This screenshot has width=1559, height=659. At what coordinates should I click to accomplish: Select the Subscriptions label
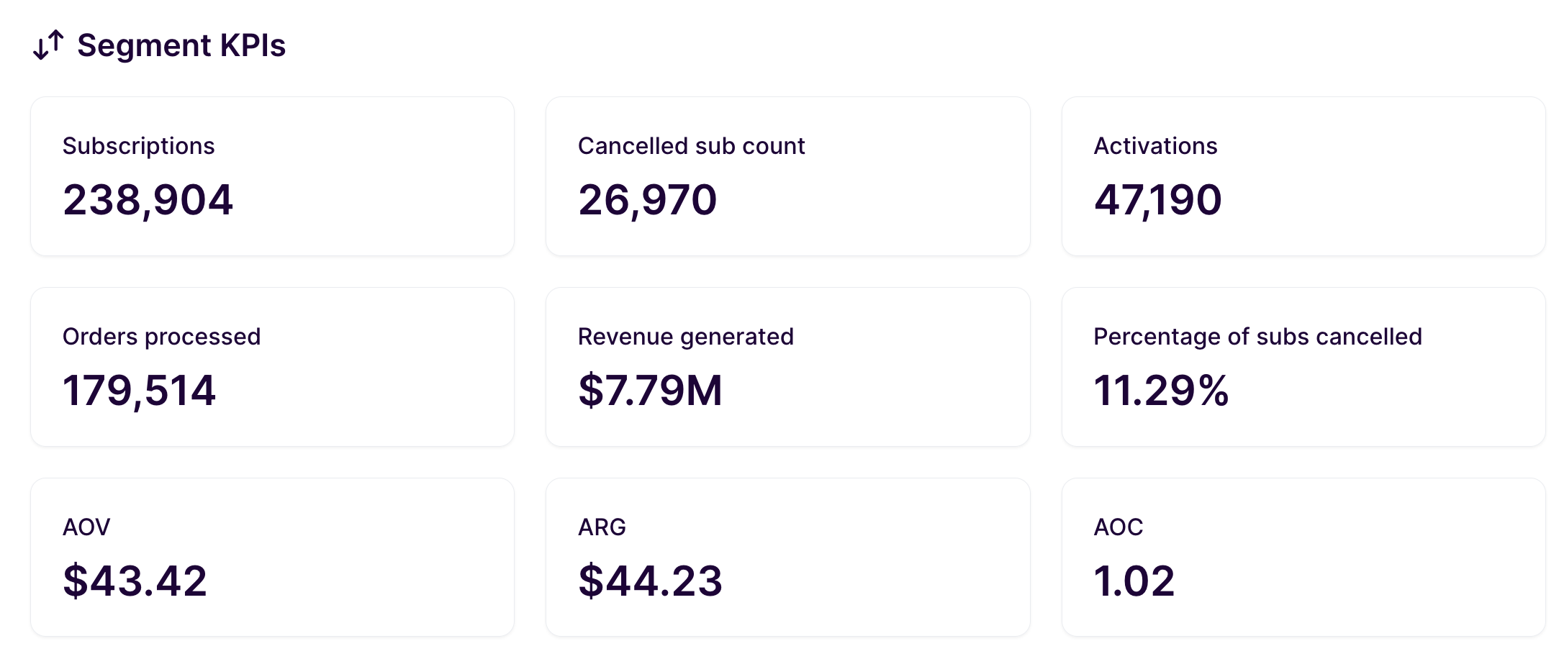(138, 146)
